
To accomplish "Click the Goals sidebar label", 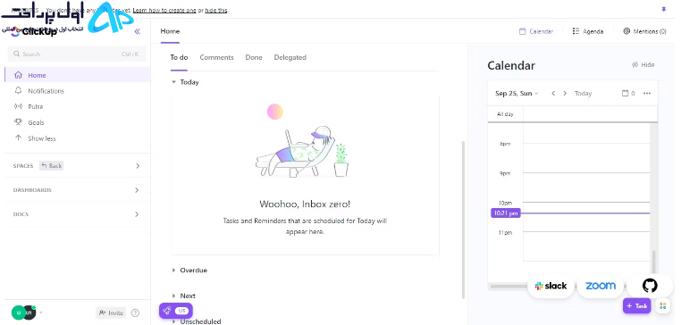I will (36, 122).
